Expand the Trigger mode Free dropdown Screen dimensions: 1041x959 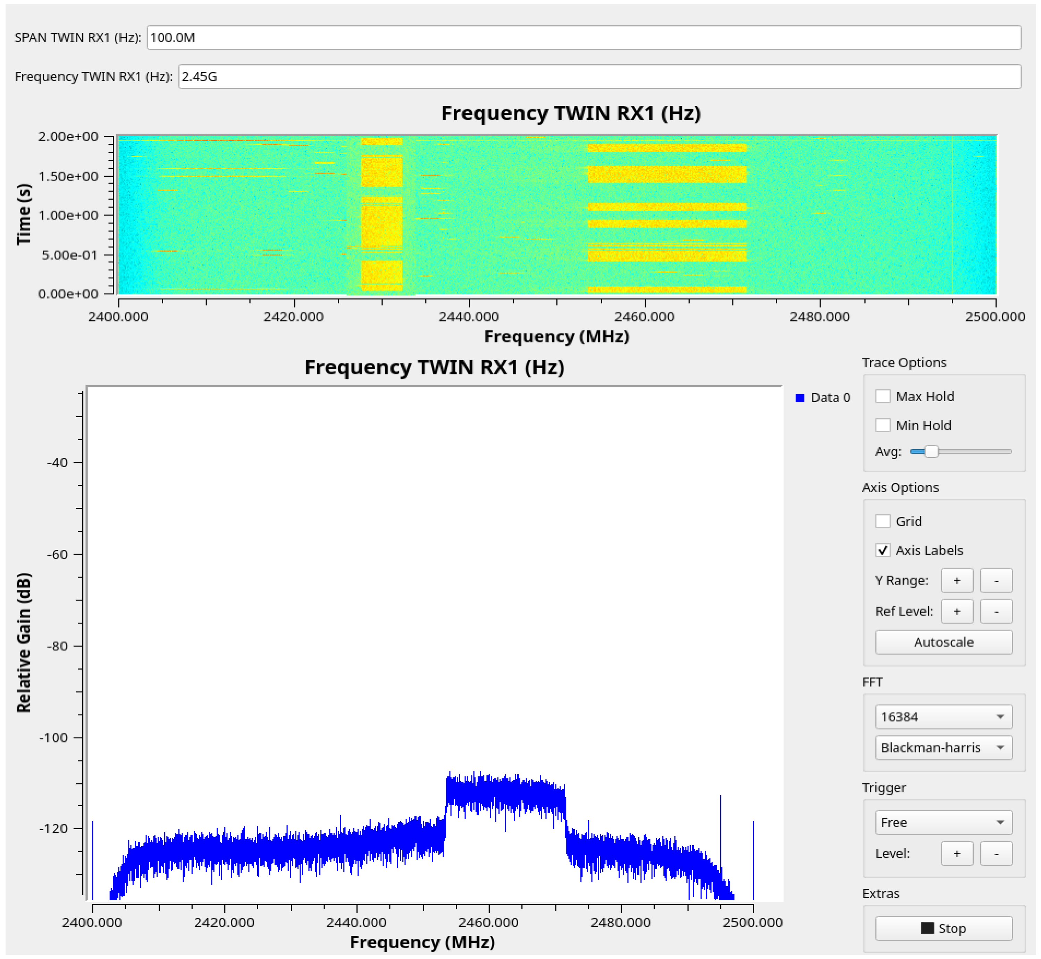coord(943,823)
